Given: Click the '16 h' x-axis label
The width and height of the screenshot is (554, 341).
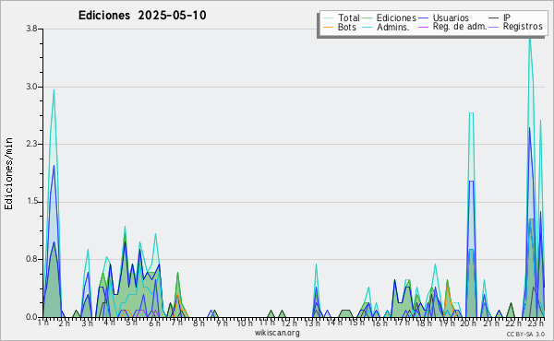Looking at the screenshot, I should (x=379, y=323).
